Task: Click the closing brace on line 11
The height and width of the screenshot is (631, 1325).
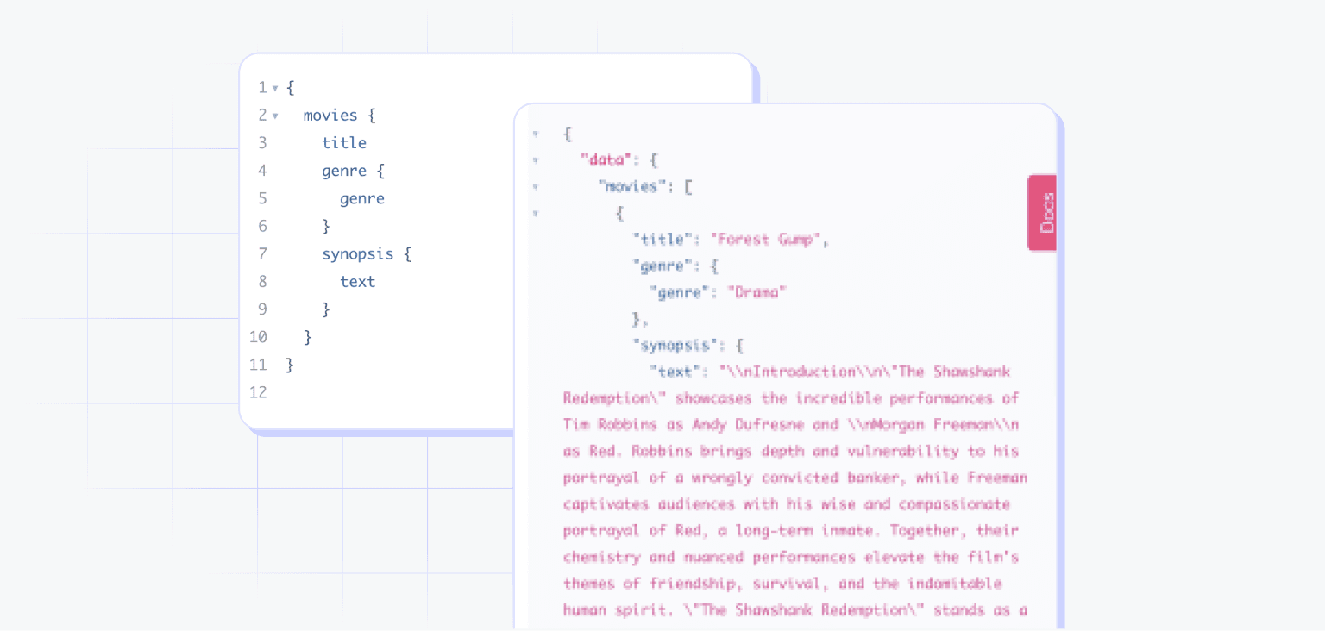Action: [x=291, y=364]
